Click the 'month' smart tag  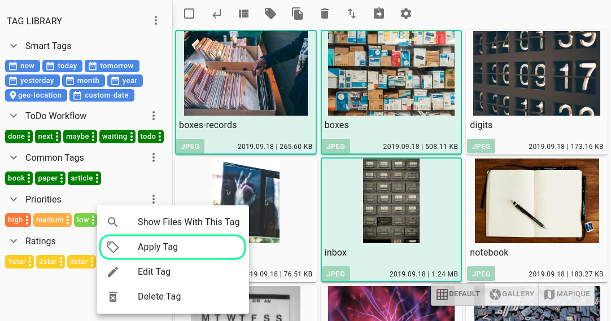[x=84, y=81]
